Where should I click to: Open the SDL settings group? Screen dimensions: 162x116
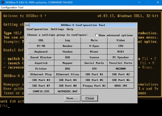(41, 40)
